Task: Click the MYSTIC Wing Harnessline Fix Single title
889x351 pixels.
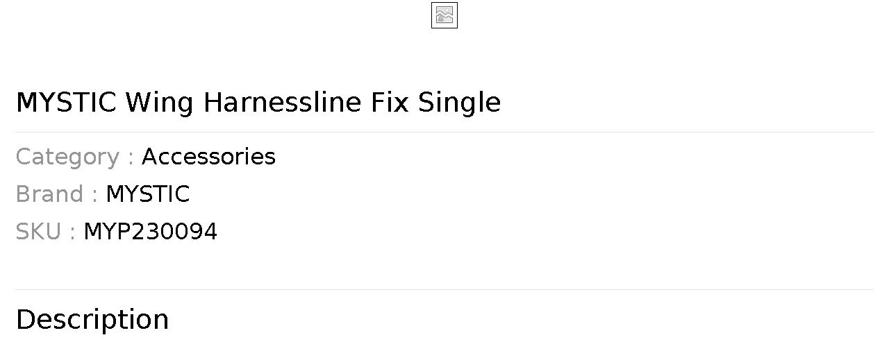Action: click(x=258, y=103)
